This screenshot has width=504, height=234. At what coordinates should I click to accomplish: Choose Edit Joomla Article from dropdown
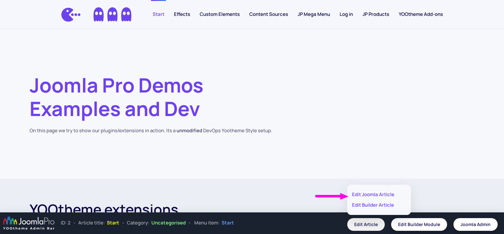click(x=373, y=195)
